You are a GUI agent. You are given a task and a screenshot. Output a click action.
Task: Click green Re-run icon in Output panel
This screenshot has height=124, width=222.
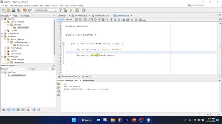(x=59, y=84)
